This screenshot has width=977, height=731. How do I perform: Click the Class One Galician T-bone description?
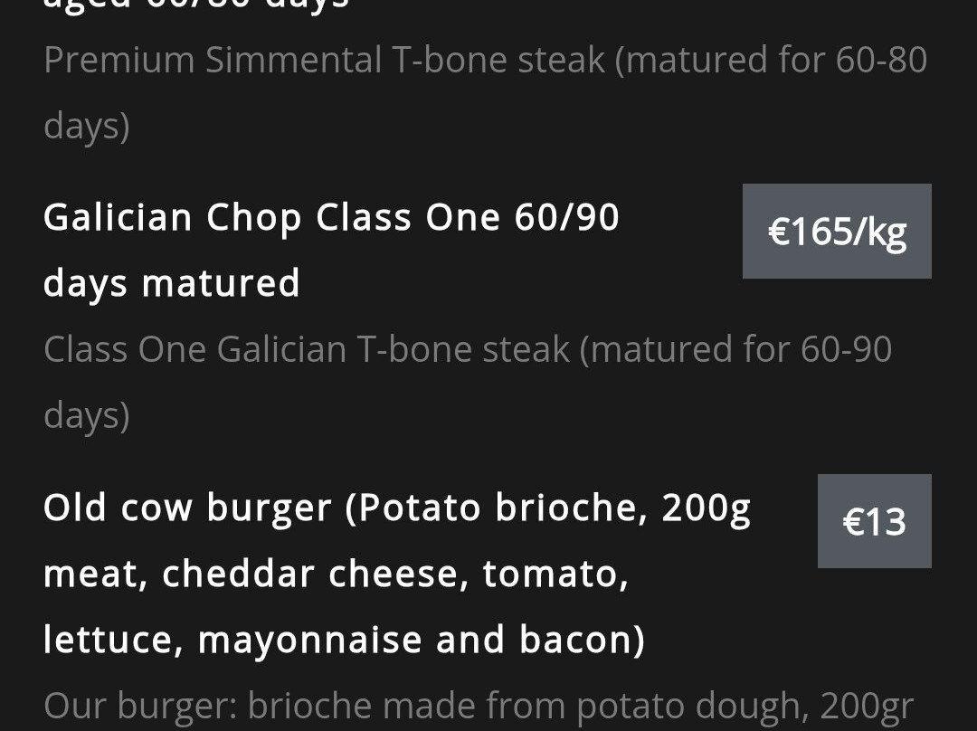coord(468,350)
